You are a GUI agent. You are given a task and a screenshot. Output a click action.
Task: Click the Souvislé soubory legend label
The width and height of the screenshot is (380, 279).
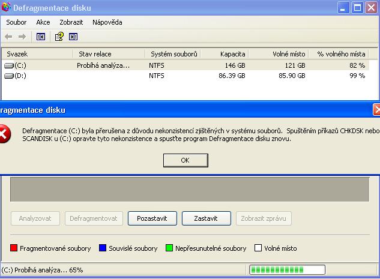tap(133, 248)
